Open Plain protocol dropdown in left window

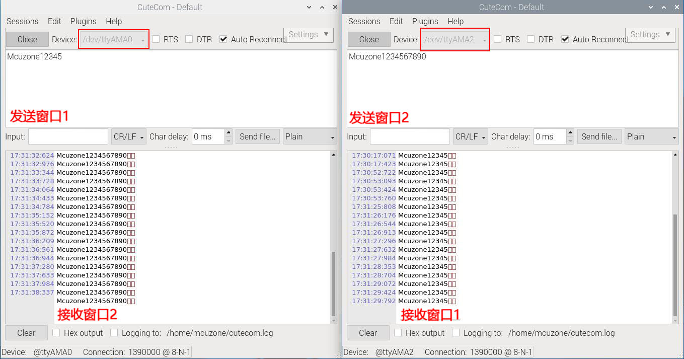310,136
